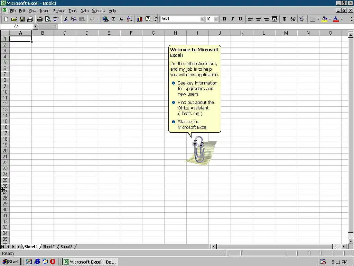The width and height of the screenshot is (354, 266).
Task: Launch the Chart Wizard icon
Action: point(140,19)
